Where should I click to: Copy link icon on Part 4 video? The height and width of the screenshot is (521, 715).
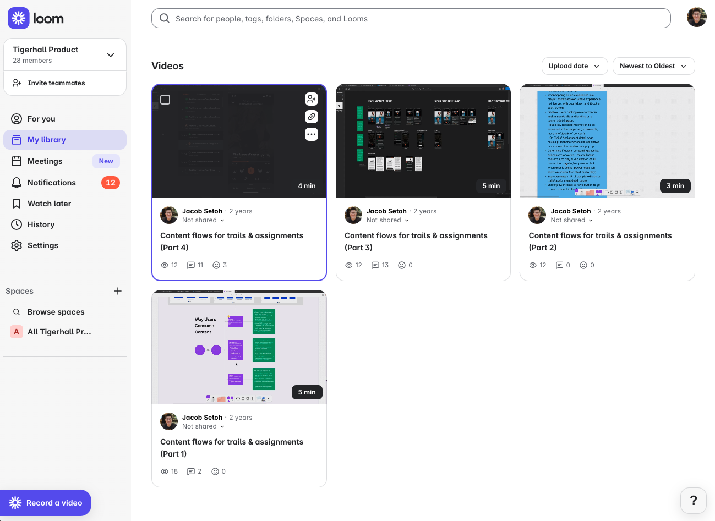point(312,117)
